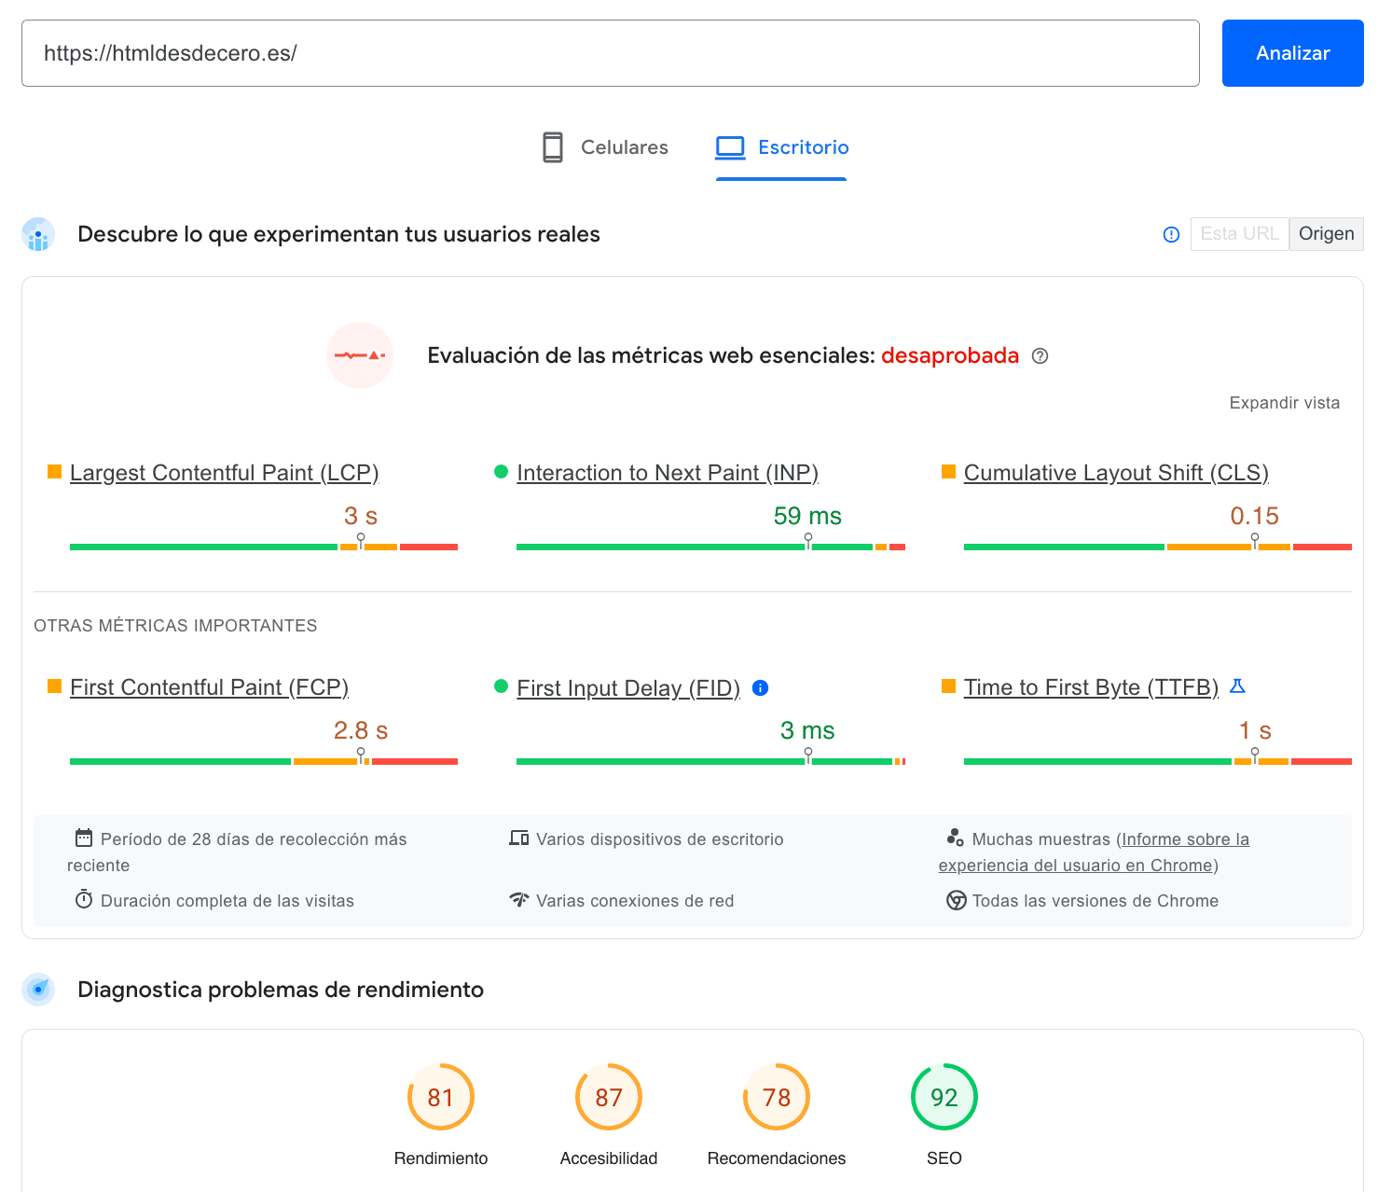Image resolution: width=1378 pixels, height=1192 pixels.
Task: Expand the metrics view with Expandir vista
Action: 1284,403
